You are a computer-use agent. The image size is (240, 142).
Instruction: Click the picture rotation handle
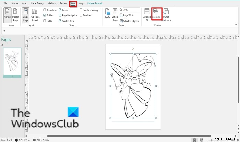[133, 49]
